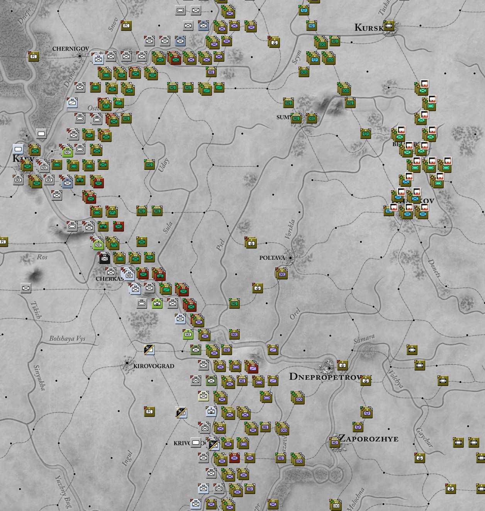Image resolution: width=485 pixels, height=511 pixels.
Task: Select the right HQ counter of the pair above Sula
Action: 157,211
